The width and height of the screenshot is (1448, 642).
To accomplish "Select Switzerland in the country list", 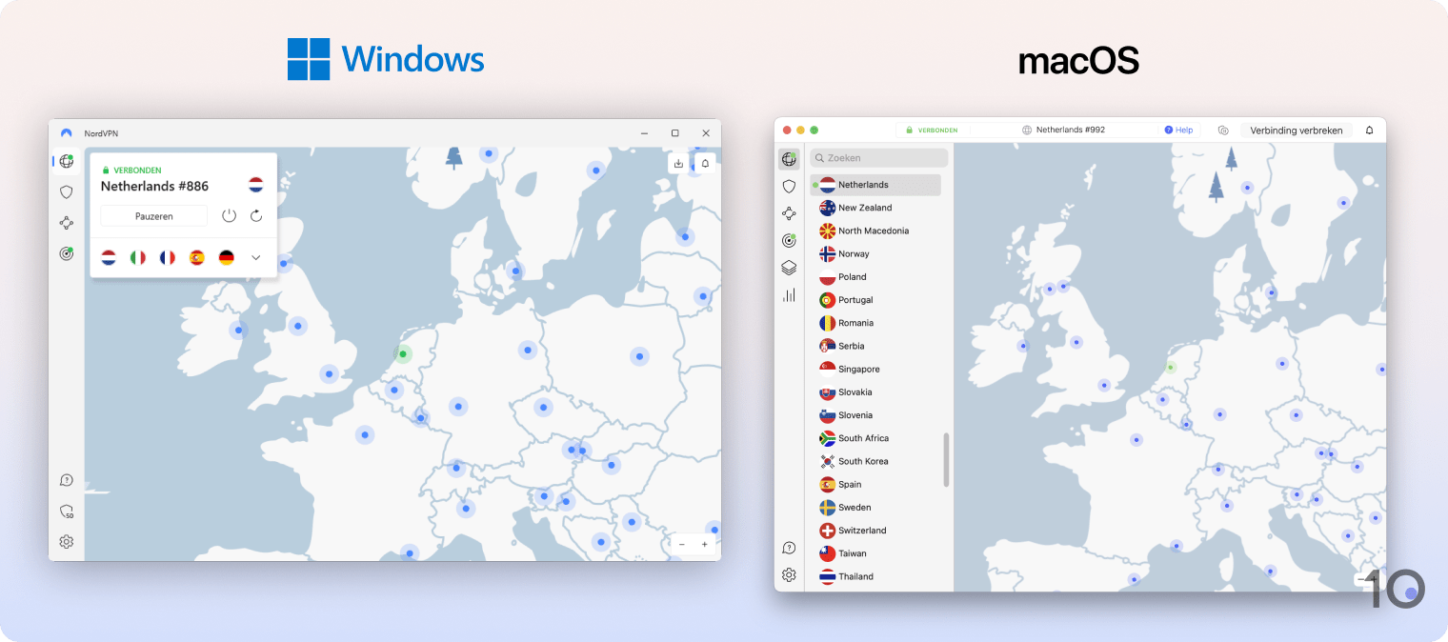I will pyautogui.click(x=875, y=531).
